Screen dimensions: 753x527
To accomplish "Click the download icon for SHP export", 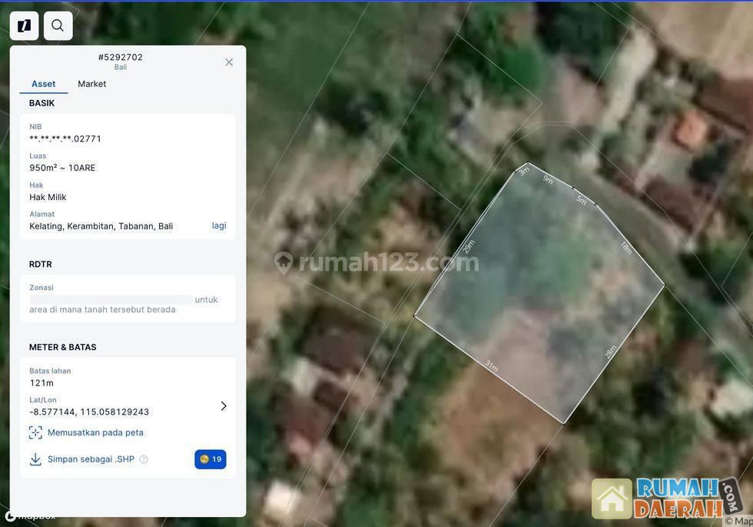I will [x=35, y=459].
